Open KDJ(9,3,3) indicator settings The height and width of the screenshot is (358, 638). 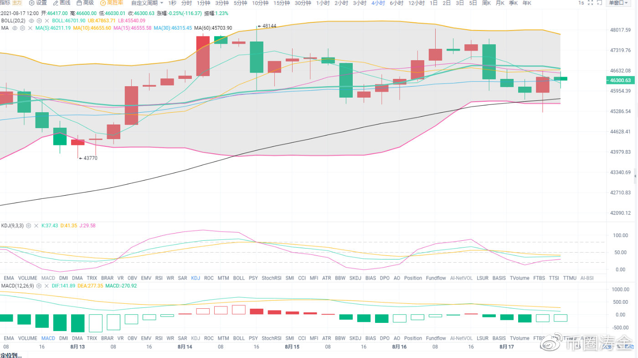[x=29, y=226]
